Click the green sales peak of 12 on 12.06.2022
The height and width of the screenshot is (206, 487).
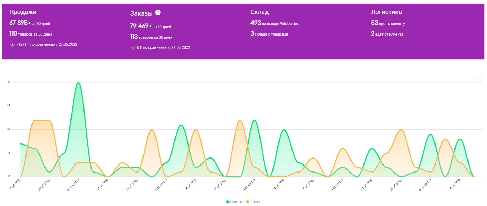[255, 120]
